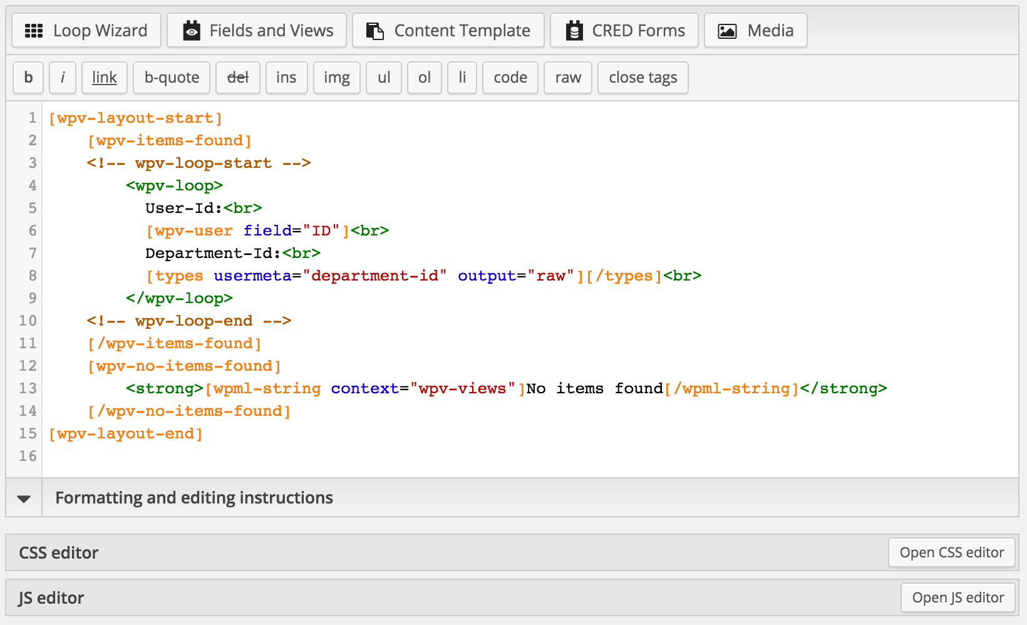The image size is (1027, 625).
Task: Expand Formatting and editing instructions arrow
Action: click(x=24, y=498)
